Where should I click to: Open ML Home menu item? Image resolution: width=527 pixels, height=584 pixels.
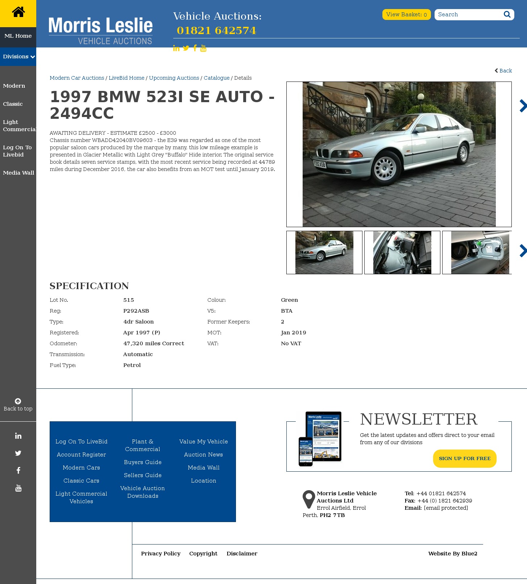point(18,36)
